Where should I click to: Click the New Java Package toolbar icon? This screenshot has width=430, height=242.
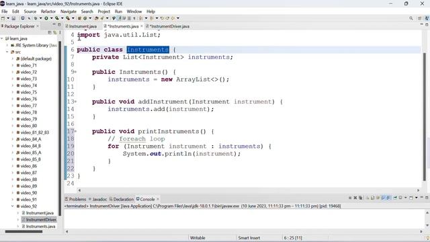(79, 18)
